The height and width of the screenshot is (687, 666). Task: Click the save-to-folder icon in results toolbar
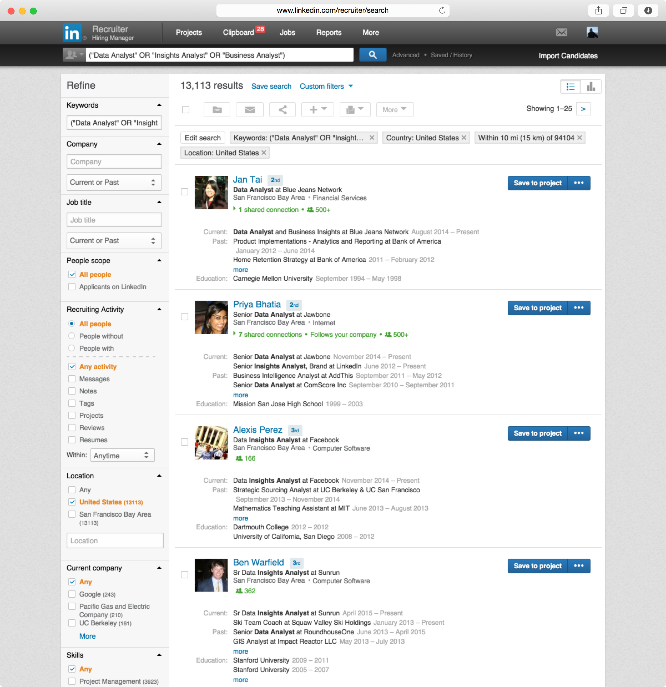217,110
